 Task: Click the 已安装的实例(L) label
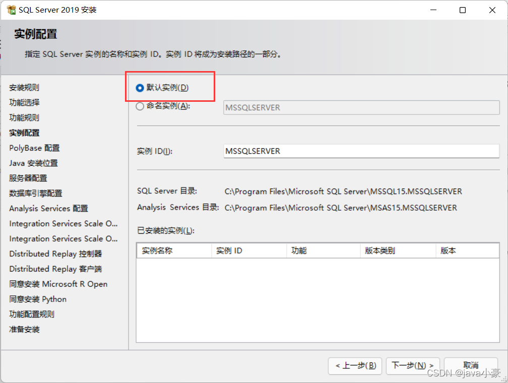click(165, 231)
